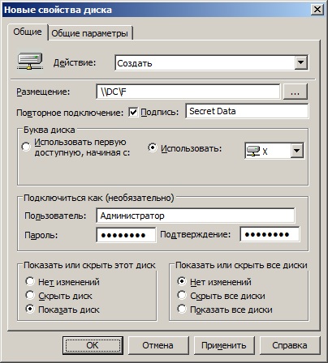
Task: Select Скрыть все диски radio button
Action: pos(182,295)
